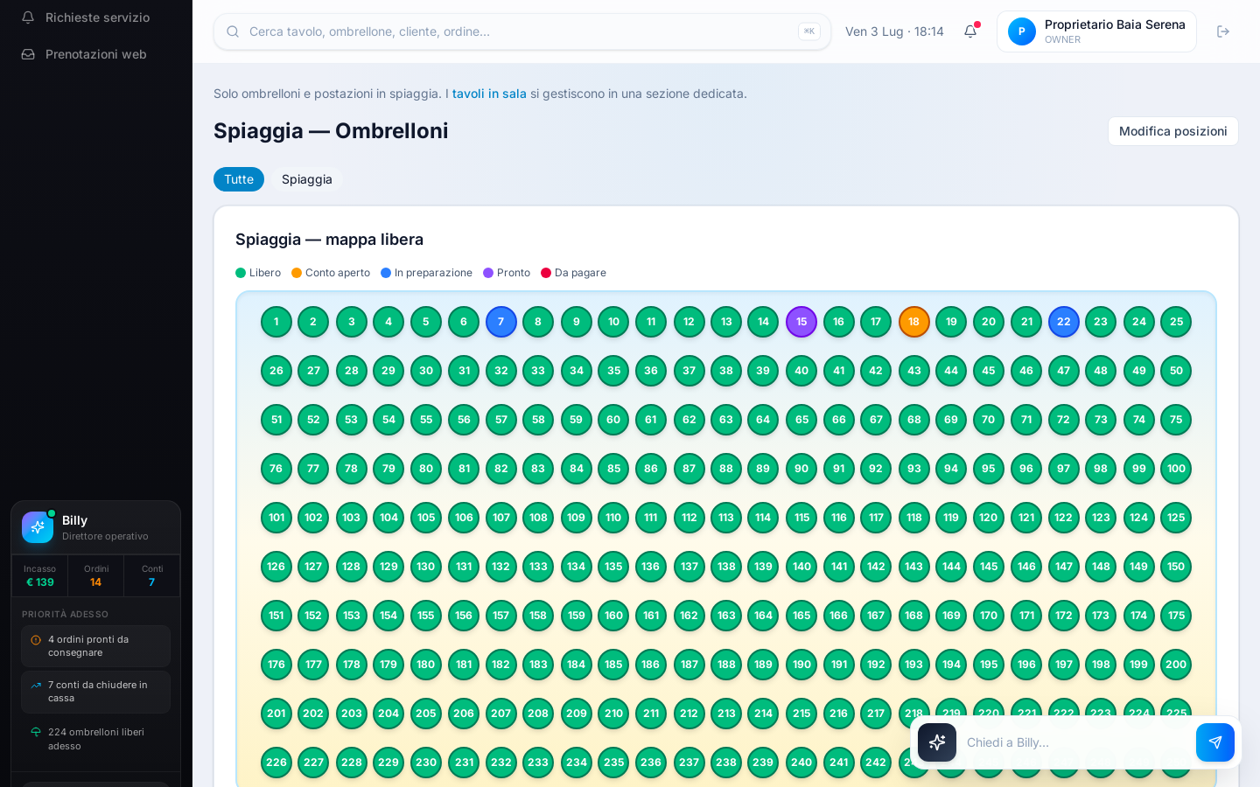Select umbrella 50
Viewport: 1260px width, 787px height.
[1176, 371]
